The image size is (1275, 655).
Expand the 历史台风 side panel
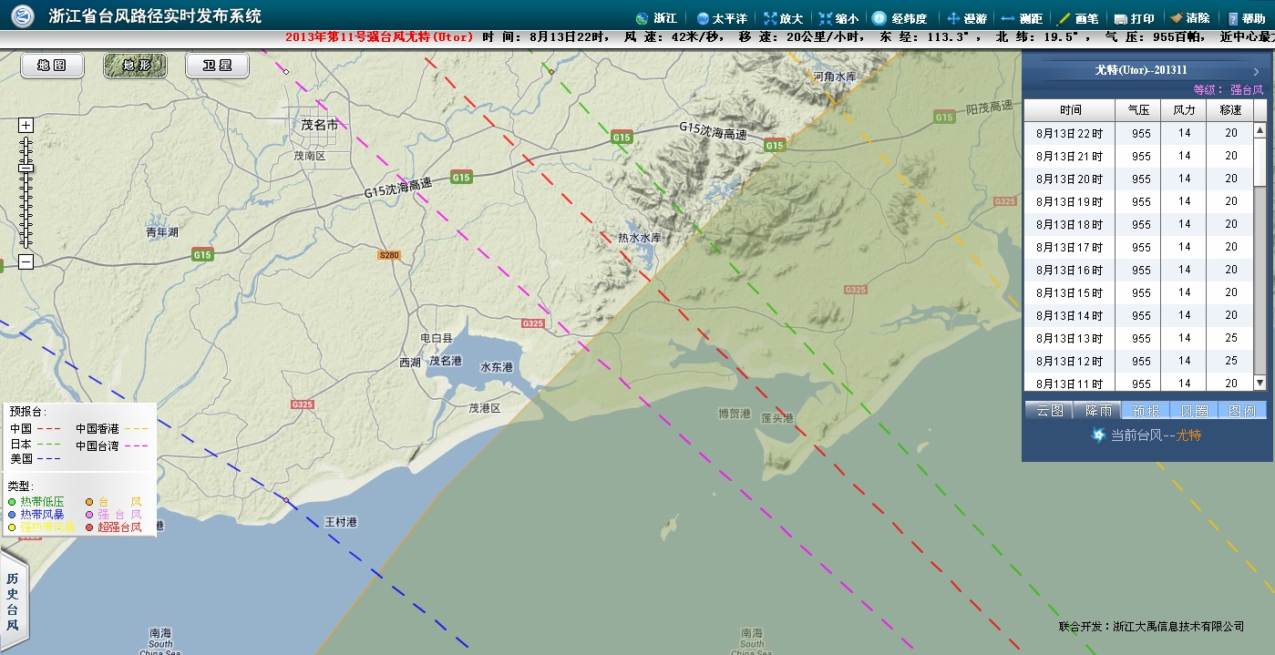coord(13,602)
